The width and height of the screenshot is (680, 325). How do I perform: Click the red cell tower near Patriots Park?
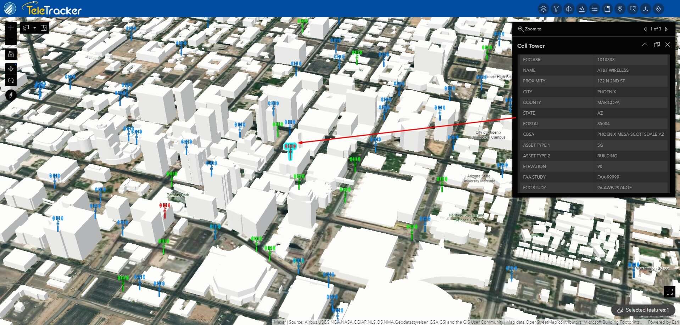coord(165,209)
